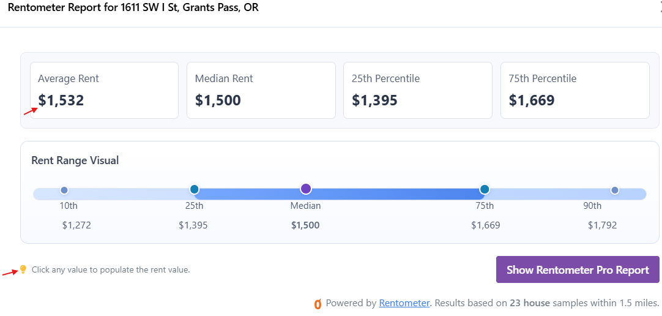Click the $1,272 value under 10th
This screenshot has height=316, width=662.
pyautogui.click(x=76, y=225)
